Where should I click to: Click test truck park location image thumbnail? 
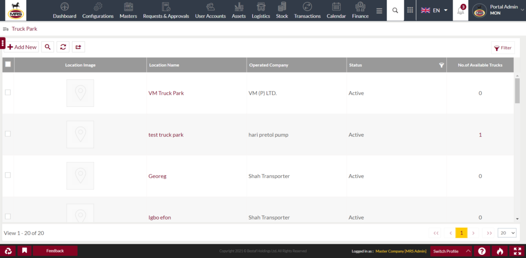[80, 134]
